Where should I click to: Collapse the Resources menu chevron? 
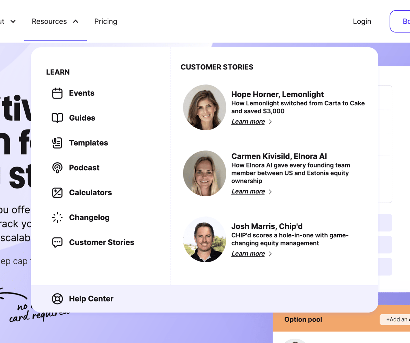tap(76, 21)
